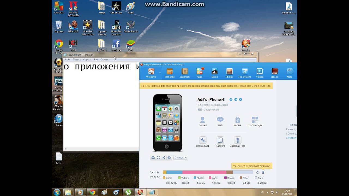The height and width of the screenshot is (196, 349).
Task: Show hidden tray icons arrow
Action: point(268,192)
